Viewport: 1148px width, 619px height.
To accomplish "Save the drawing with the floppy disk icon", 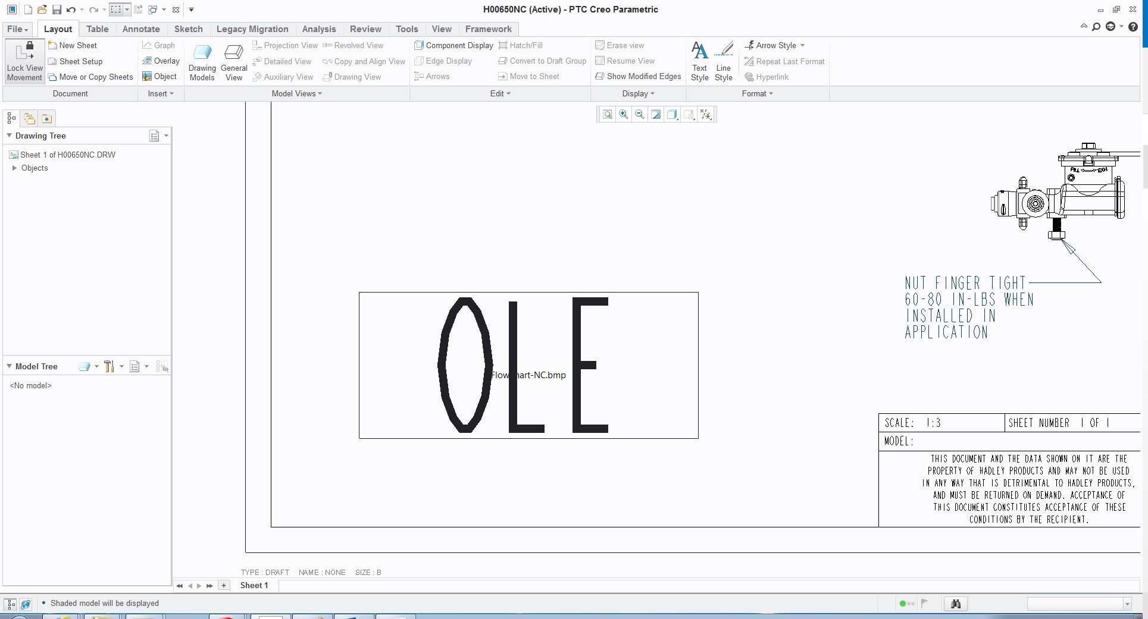I will tap(57, 10).
